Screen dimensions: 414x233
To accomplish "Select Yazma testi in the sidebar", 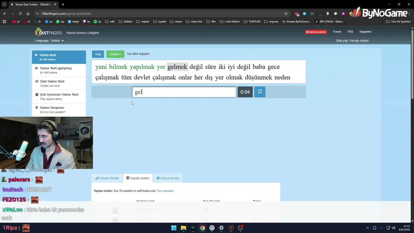I will coord(59,57).
